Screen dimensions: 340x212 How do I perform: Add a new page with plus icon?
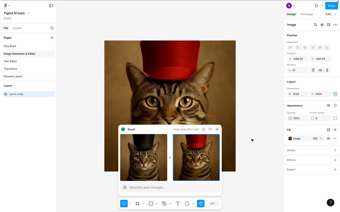52,38
